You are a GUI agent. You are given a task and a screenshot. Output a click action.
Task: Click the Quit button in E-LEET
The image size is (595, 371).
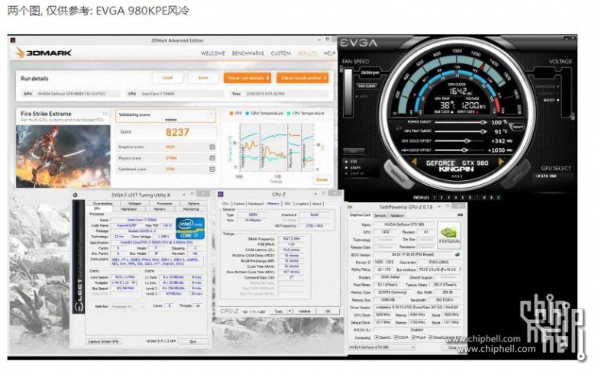click(192, 341)
